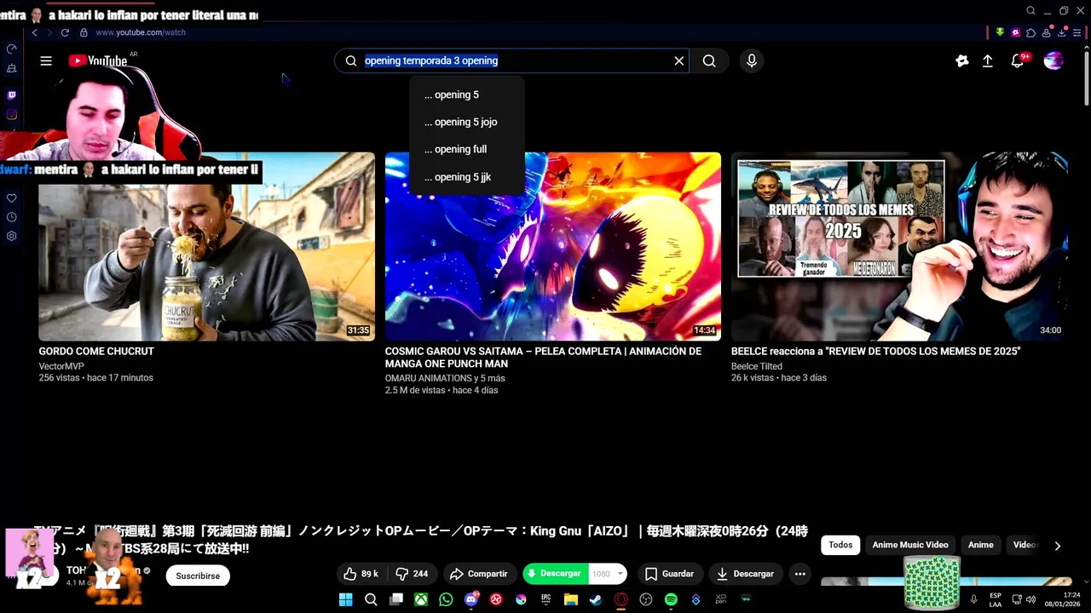
Task: Open the browser extensions cube icon
Action: tap(1030, 32)
